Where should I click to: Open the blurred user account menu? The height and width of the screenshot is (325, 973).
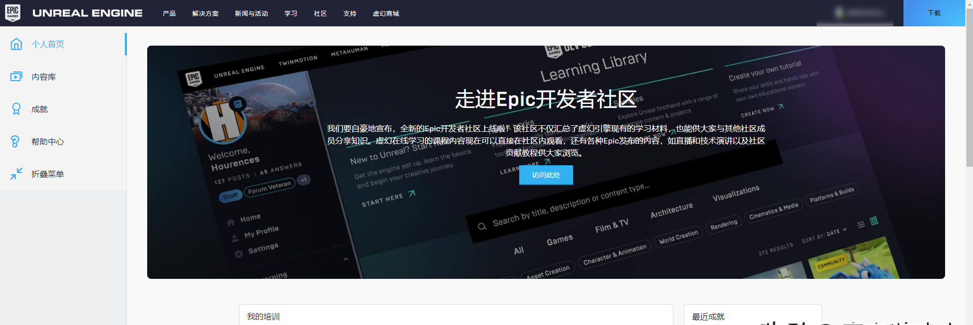tap(855, 13)
